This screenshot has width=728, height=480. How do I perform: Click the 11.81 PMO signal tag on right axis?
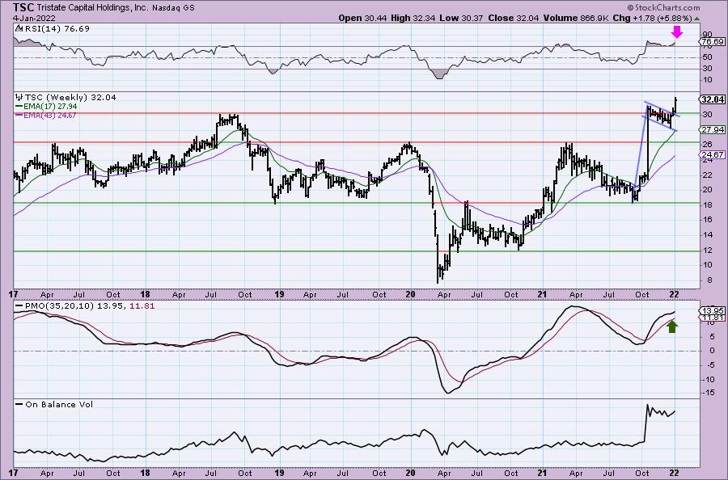point(713,318)
